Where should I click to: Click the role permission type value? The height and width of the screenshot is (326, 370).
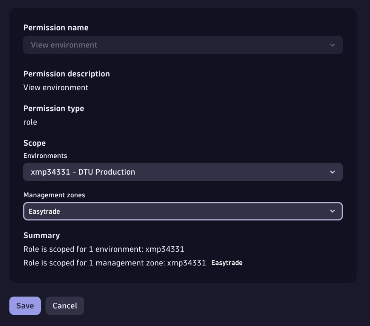click(30, 122)
